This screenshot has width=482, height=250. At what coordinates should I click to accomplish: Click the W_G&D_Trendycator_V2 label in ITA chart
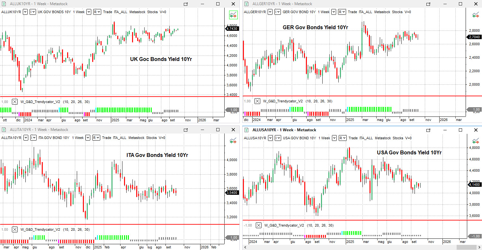[x=40, y=229]
